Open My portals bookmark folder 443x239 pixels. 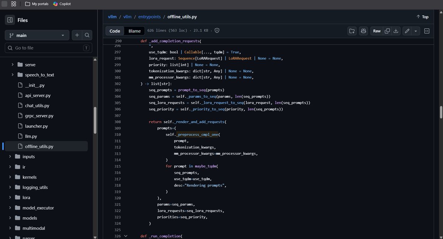coord(37,4)
